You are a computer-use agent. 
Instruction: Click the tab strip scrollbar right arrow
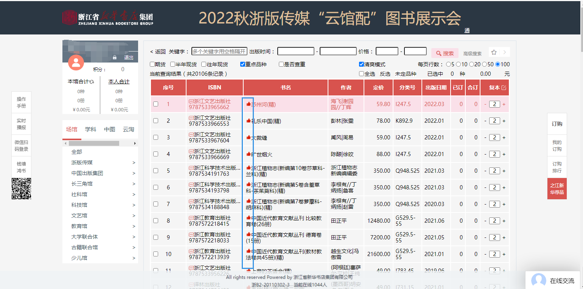(x=135, y=144)
